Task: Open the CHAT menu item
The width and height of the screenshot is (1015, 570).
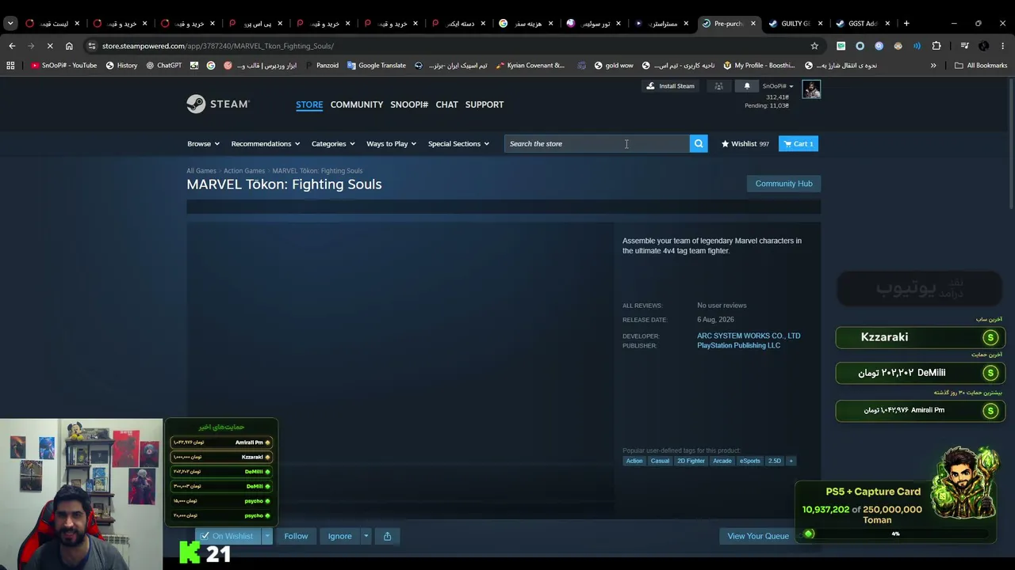Action: tap(446, 104)
